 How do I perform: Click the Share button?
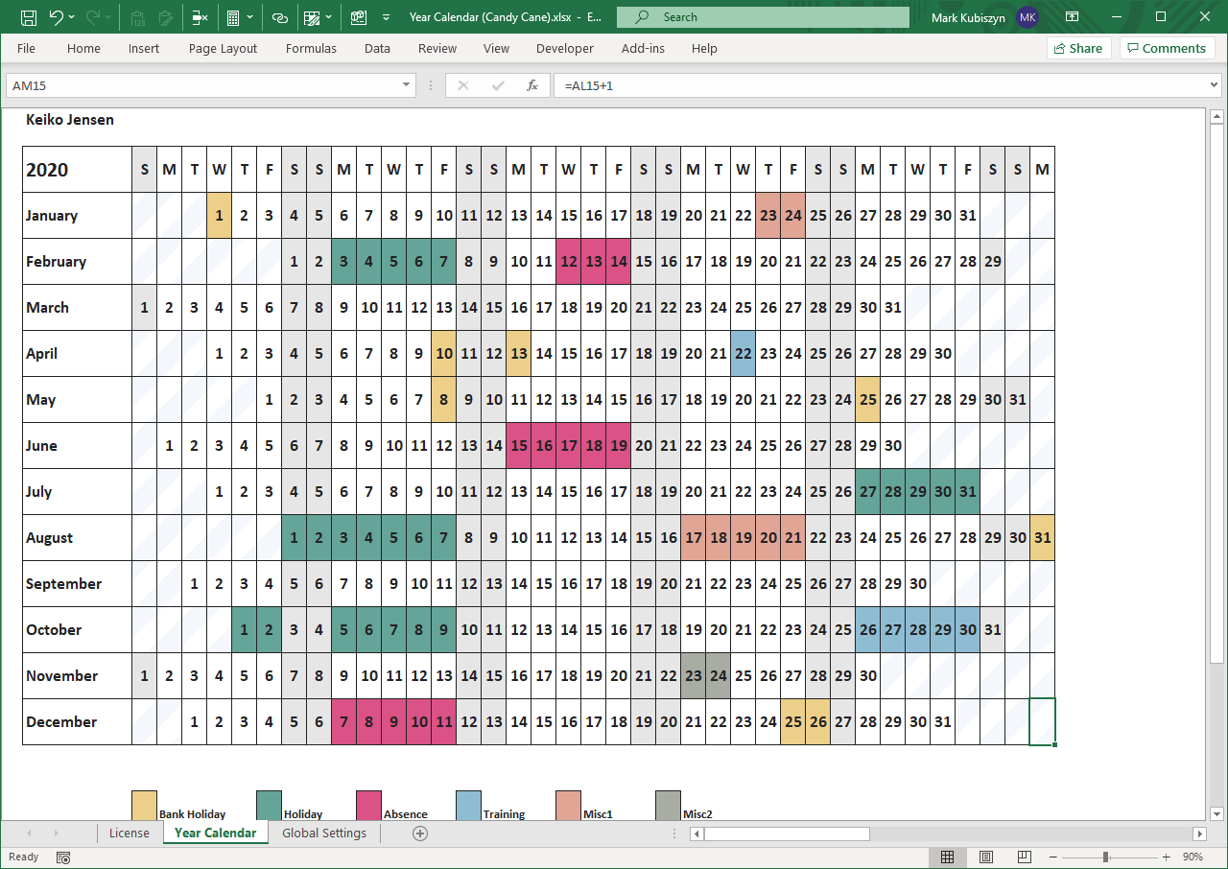(x=1078, y=48)
